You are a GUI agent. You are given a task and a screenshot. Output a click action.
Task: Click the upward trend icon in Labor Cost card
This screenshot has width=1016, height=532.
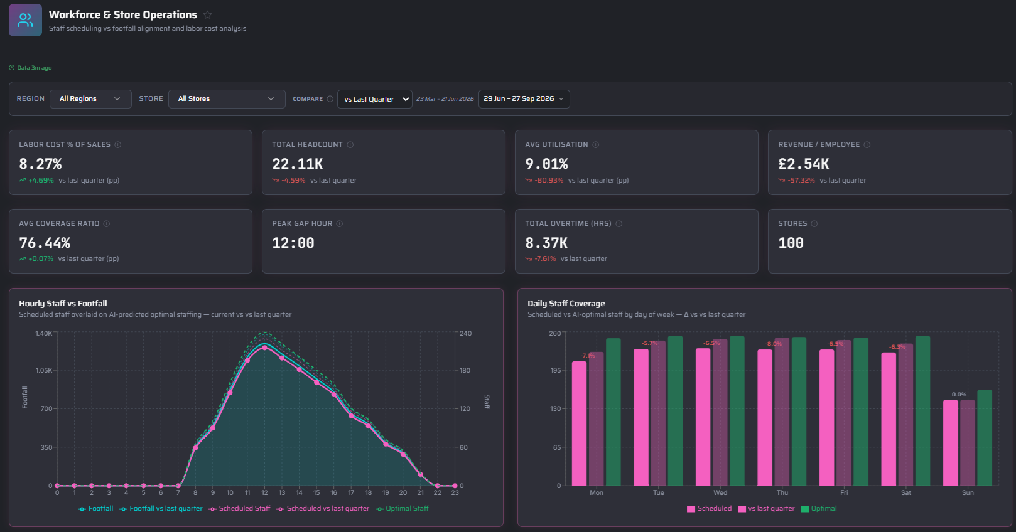pyautogui.click(x=23, y=181)
